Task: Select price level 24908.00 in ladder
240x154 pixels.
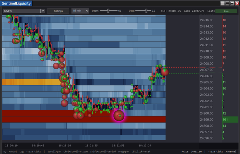Action: point(206,64)
